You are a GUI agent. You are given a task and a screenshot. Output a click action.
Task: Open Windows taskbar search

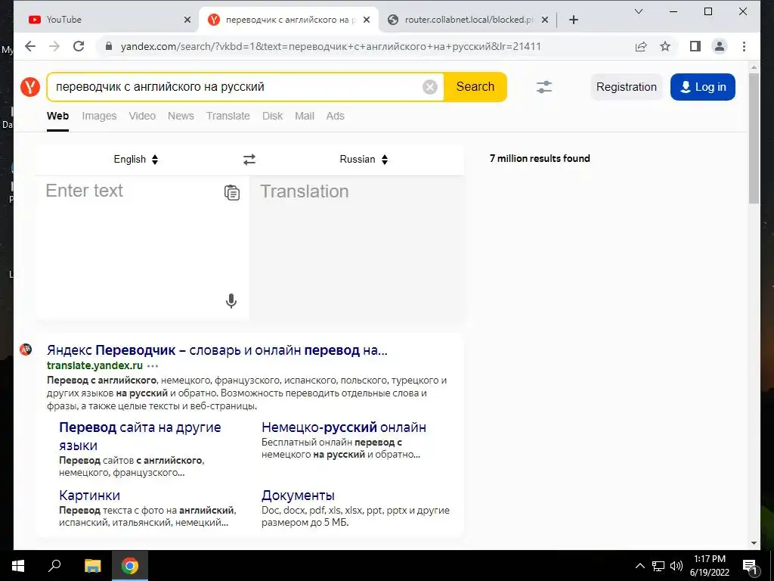coord(54,566)
